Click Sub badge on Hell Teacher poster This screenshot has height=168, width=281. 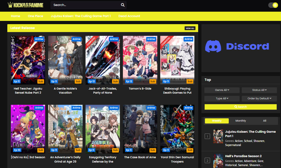point(41,81)
